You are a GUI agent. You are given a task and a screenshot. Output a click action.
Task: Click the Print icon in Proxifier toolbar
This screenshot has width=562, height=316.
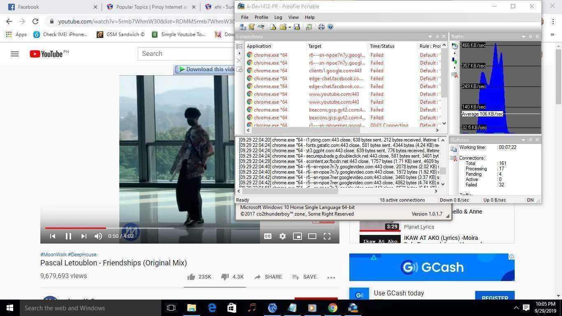[x=321, y=27]
